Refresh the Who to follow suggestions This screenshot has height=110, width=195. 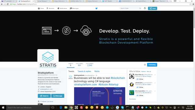coord(144,71)
